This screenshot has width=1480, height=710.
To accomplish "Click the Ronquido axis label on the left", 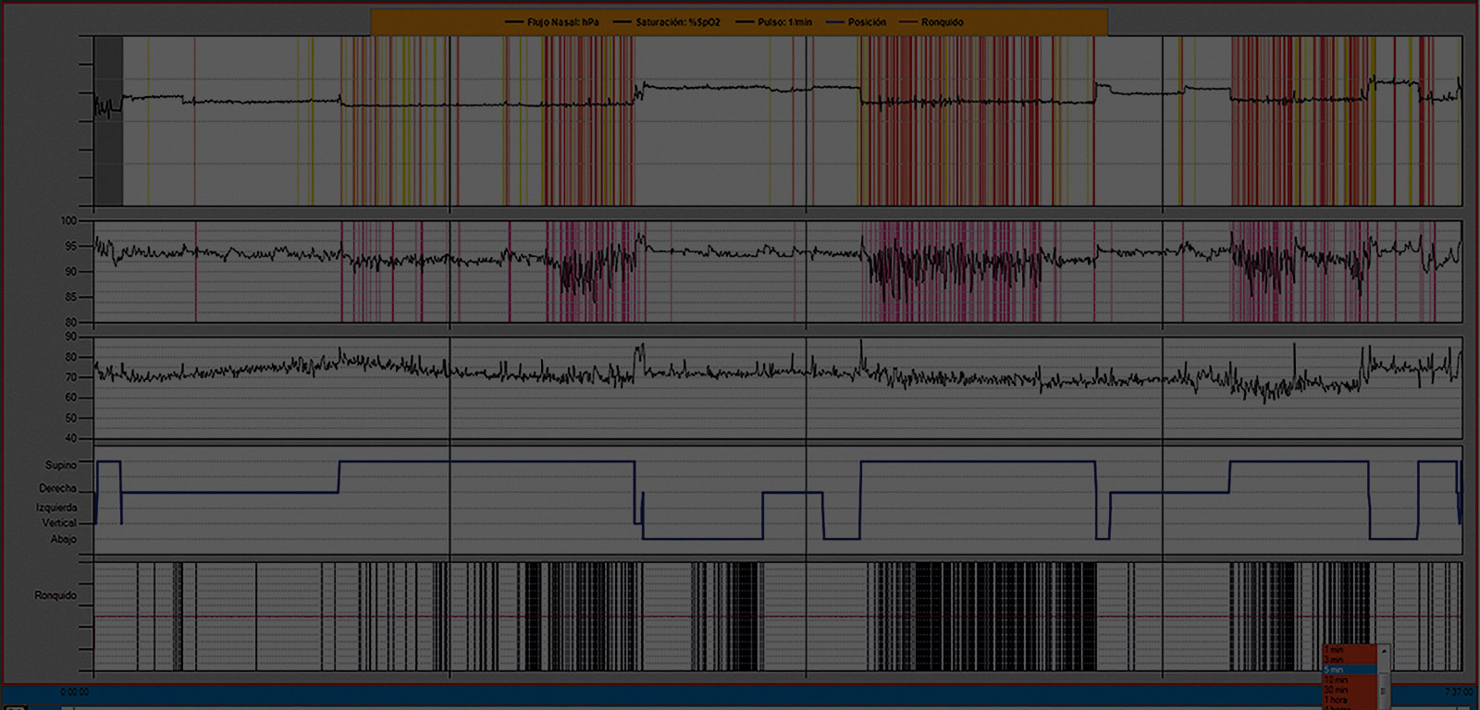I will pyautogui.click(x=55, y=595).
